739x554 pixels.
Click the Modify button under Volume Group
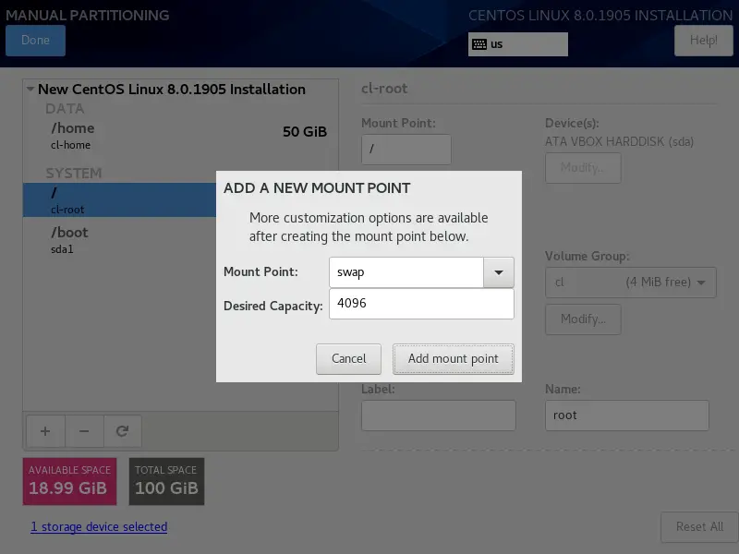(x=582, y=319)
